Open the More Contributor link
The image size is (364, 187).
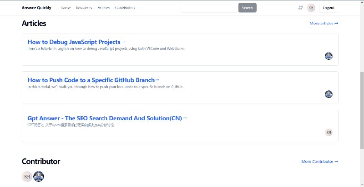320,162
